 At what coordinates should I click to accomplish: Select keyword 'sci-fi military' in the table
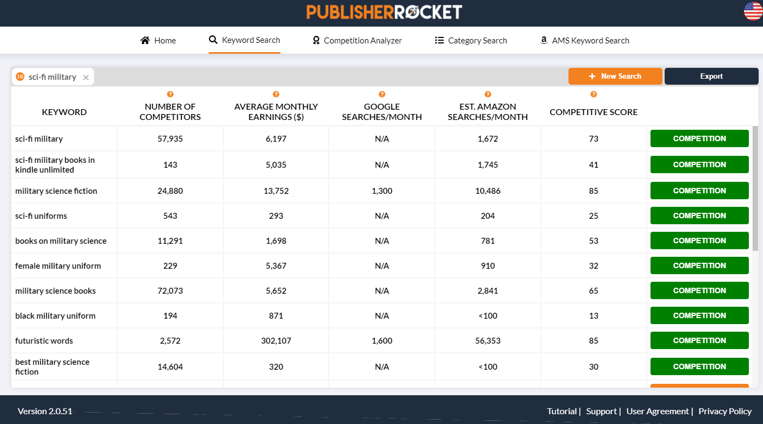point(39,138)
